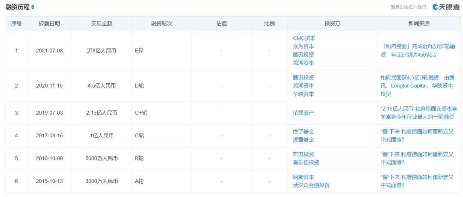463x197 pixels.
Task: Click the 融资历程 section title
Action: coord(18,7)
